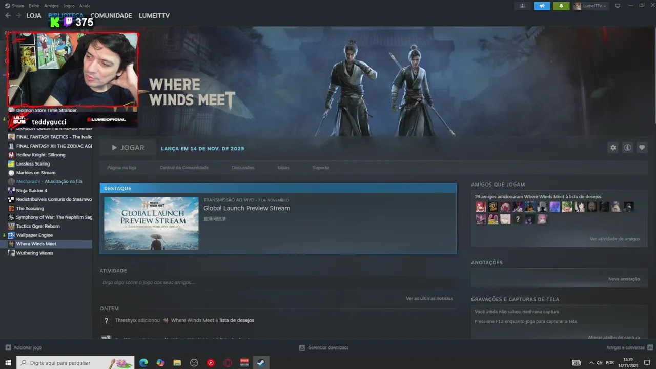Select Redistribuíveis Comuns do Steamworks entry
The image size is (656, 369).
50,199
